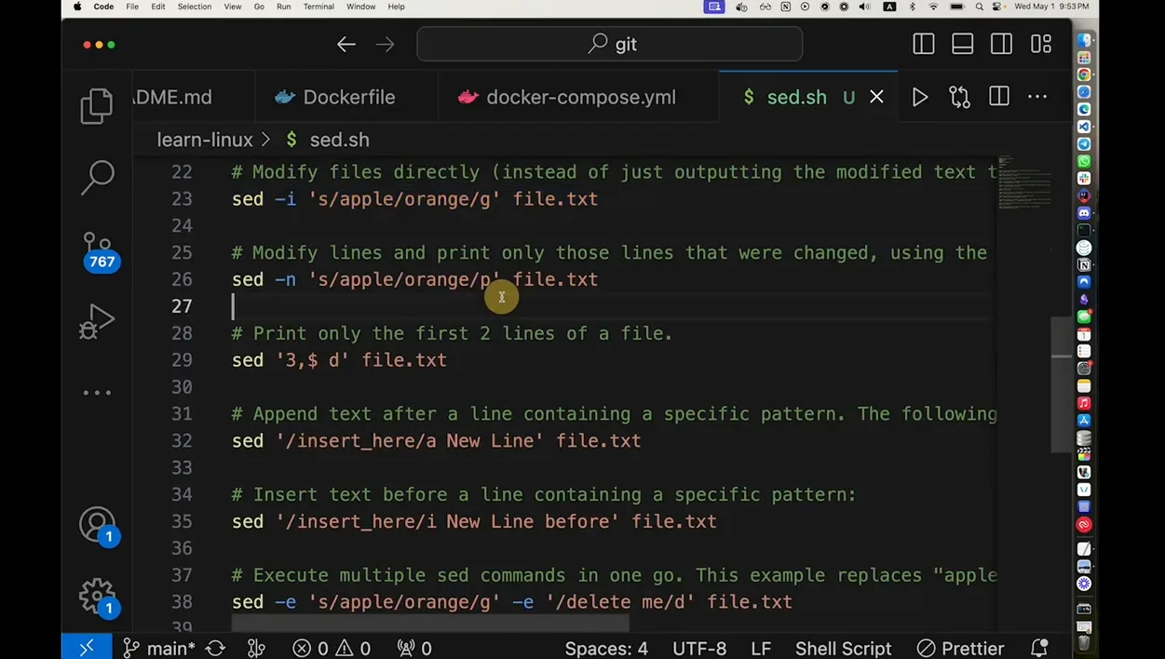Open the Explorer view in activity bar
The image size is (1165, 659).
pos(97,106)
